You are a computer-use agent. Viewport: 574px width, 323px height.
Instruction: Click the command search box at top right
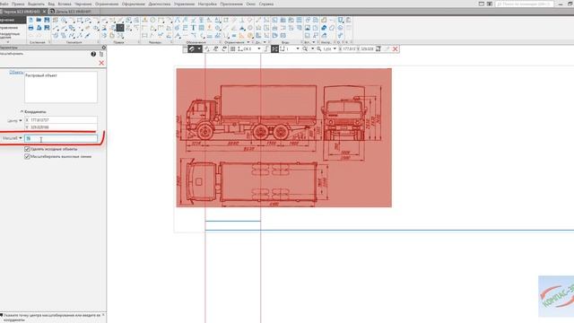click(524, 4)
